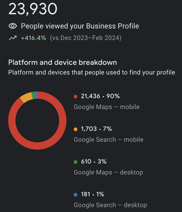Click the orange Google Search mobile legend dot
182x212 pixels.
(76, 129)
